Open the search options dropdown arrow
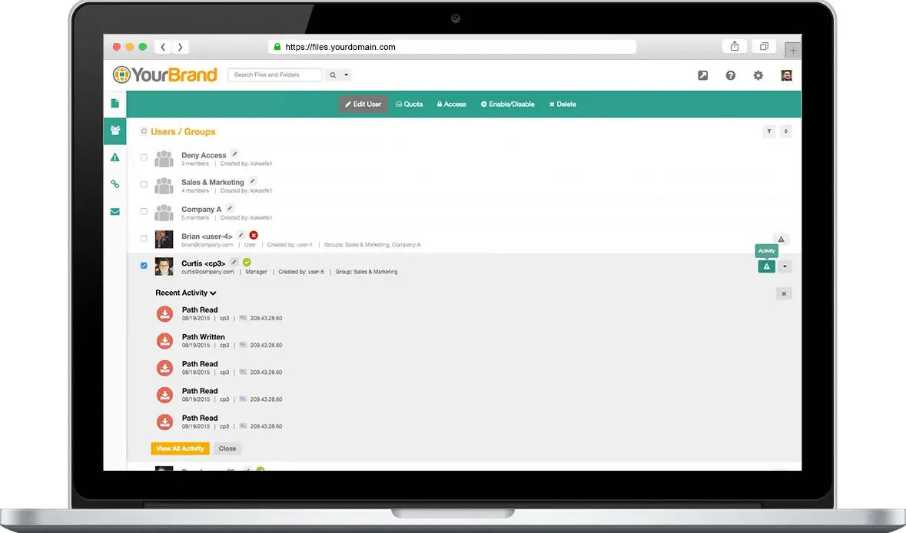The height and width of the screenshot is (533, 906). pyautogui.click(x=347, y=75)
